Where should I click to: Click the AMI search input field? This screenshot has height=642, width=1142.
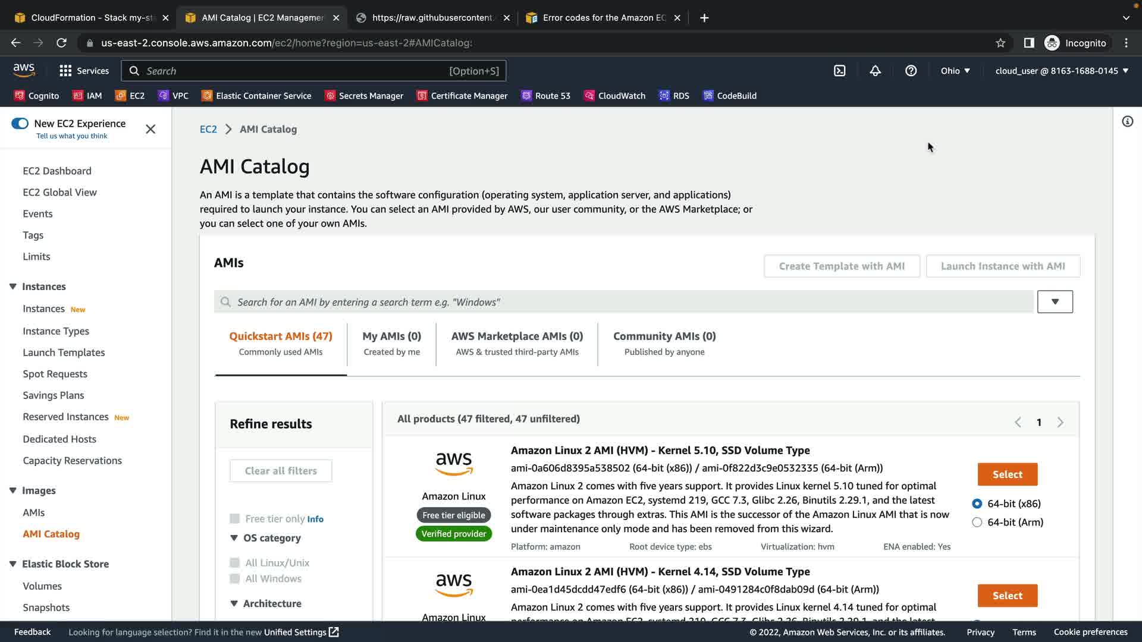click(x=623, y=302)
